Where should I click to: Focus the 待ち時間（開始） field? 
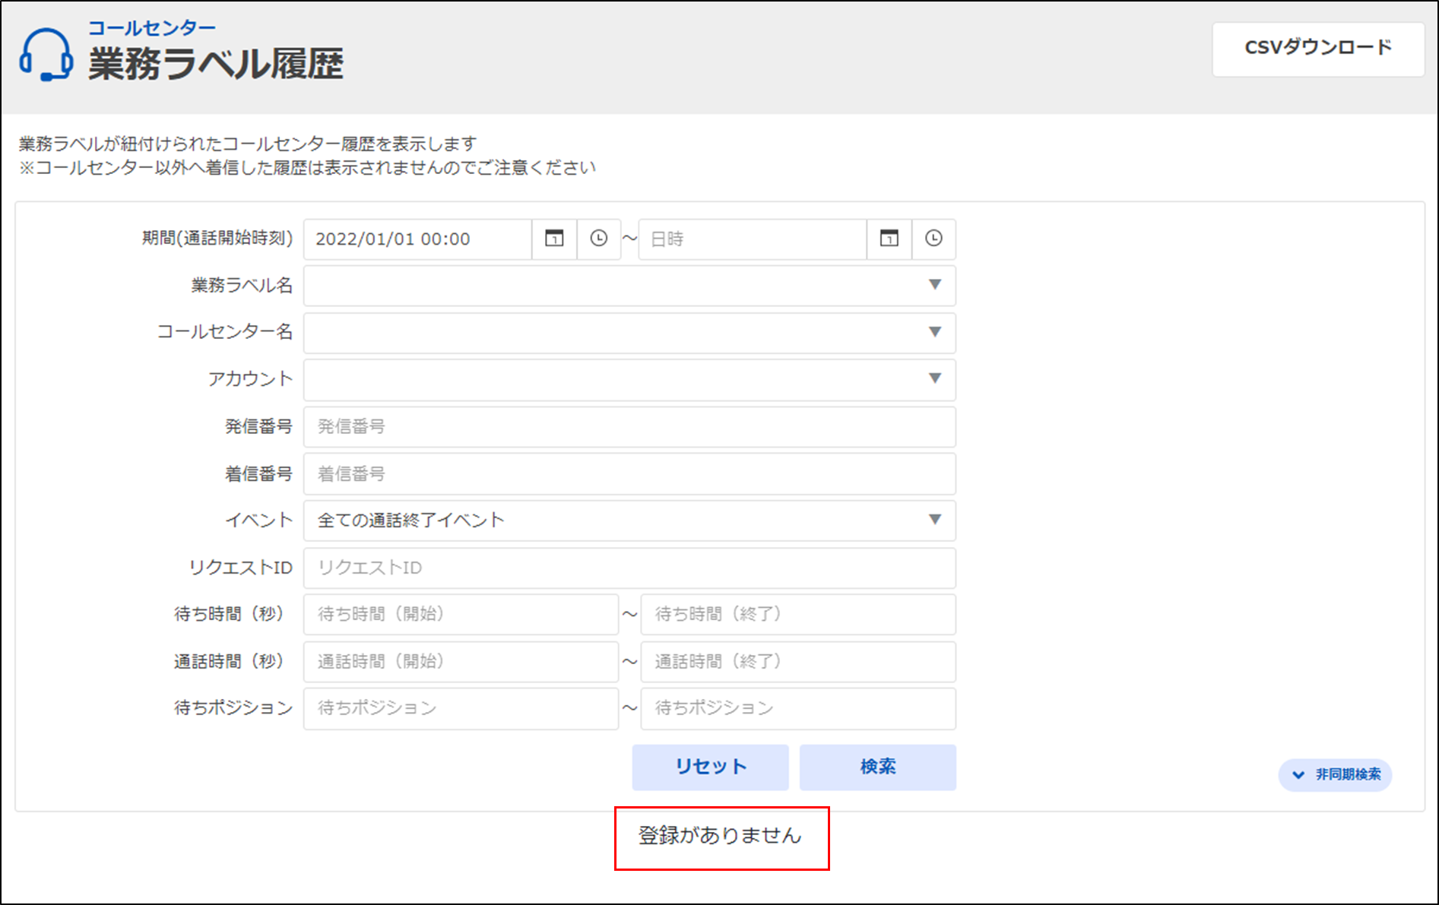[x=461, y=614]
